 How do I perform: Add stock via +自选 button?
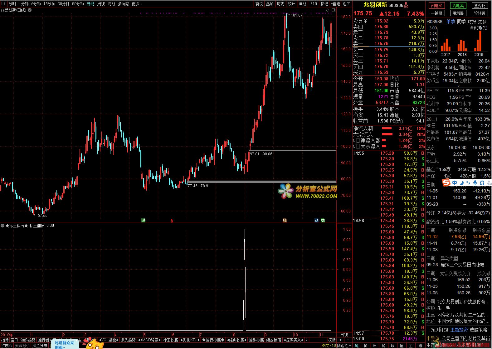pos(335,4)
